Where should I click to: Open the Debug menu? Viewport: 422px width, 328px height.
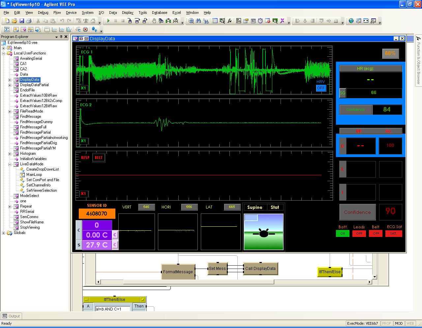coord(43,13)
